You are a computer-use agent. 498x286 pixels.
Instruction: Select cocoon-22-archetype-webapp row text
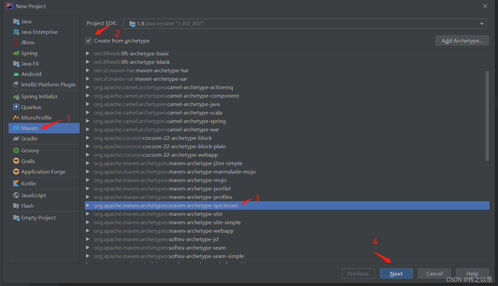point(156,155)
